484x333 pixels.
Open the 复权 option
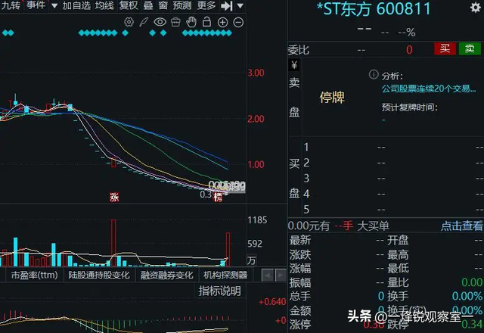pyautogui.click(x=129, y=5)
